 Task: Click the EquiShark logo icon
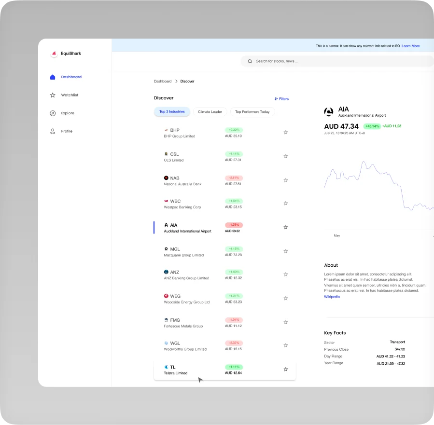pos(54,54)
